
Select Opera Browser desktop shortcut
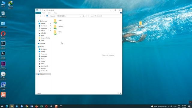click(3, 35)
